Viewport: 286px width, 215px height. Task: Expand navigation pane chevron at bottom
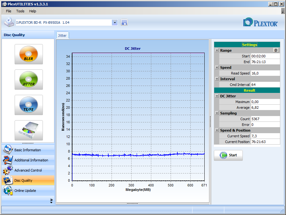51,201
